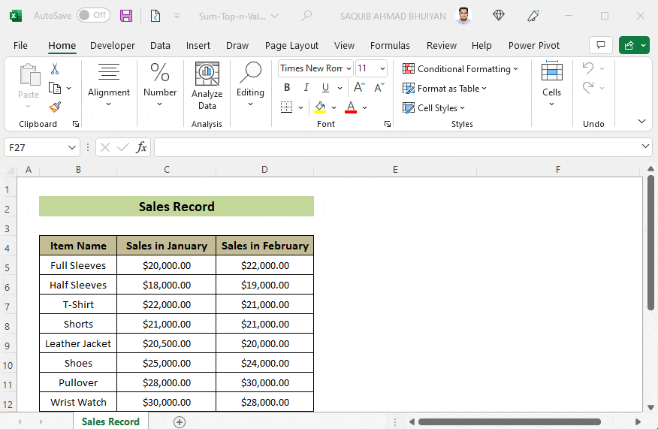
Task: Click the Search magnifier in title bar
Action: point(306,16)
